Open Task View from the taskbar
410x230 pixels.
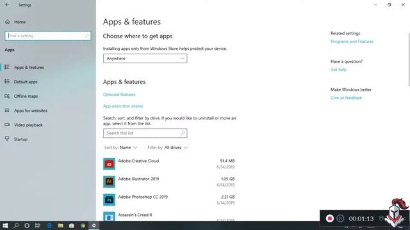tap(38, 226)
